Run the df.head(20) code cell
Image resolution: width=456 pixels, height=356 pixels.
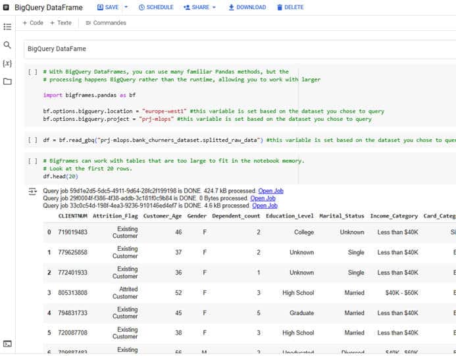point(32,161)
